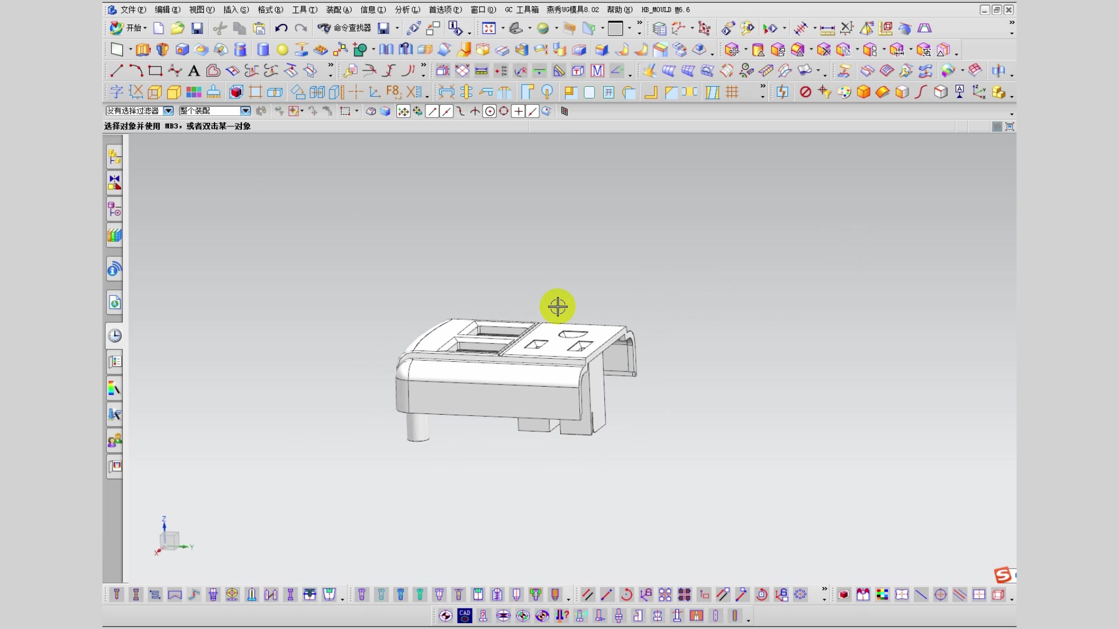Open the HB_MOULD M6.6 menu entry
This screenshot has width=1119, height=629.
pyautogui.click(x=666, y=10)
